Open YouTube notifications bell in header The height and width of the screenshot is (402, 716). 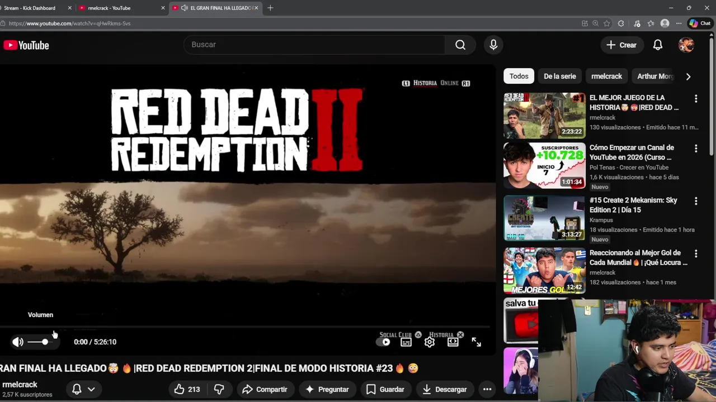coord(658,45)
